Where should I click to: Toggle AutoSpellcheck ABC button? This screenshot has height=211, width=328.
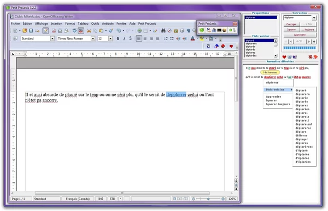click(81, 31)
